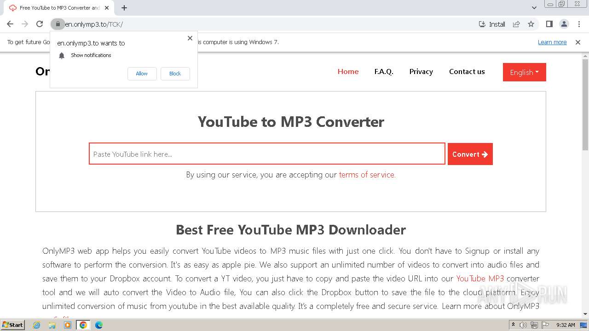The width and height of the screenshot is (589, 331).
Task: Open the terms of service link
Action: (367, 175)
